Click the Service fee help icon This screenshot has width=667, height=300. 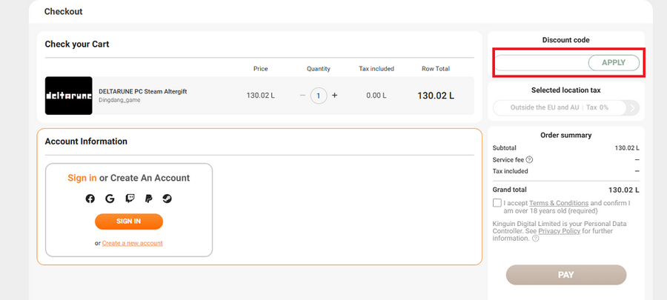[x=530, y=160]
